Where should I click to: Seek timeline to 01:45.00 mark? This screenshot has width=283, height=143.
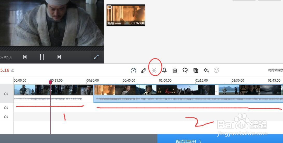tap(274, 81)
